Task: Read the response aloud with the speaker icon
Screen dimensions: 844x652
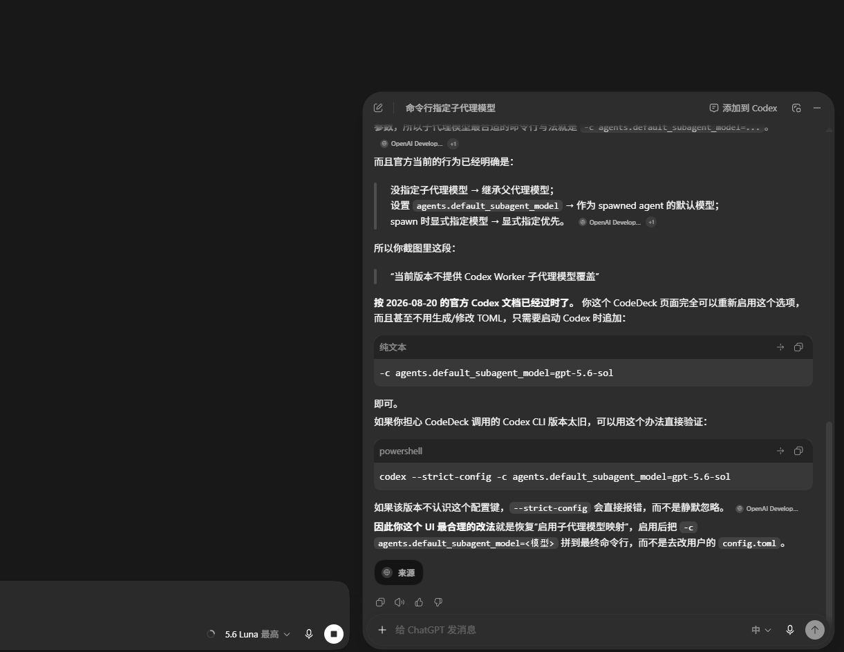Action: (x=400, y=602)
